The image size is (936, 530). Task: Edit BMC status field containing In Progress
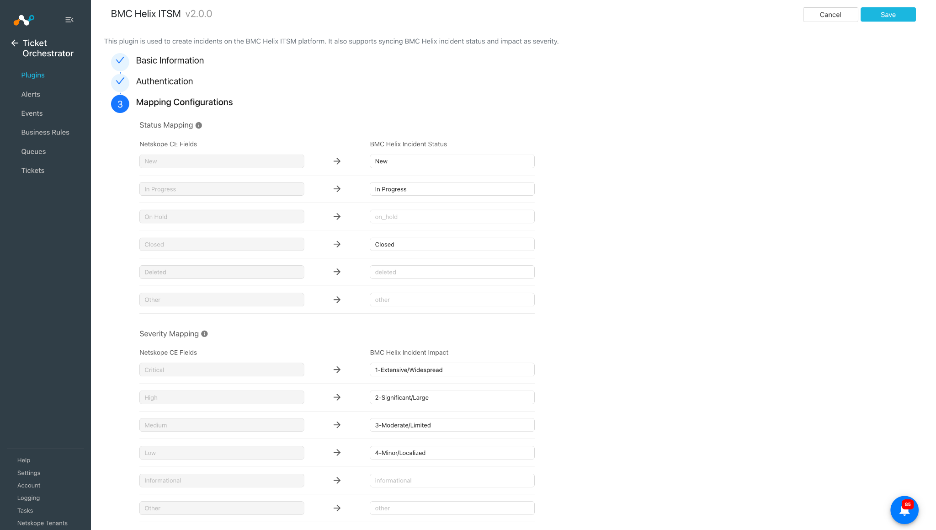click(452, 189)
